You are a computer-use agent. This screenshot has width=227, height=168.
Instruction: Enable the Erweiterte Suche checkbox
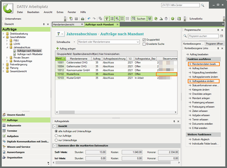[144, 44]
